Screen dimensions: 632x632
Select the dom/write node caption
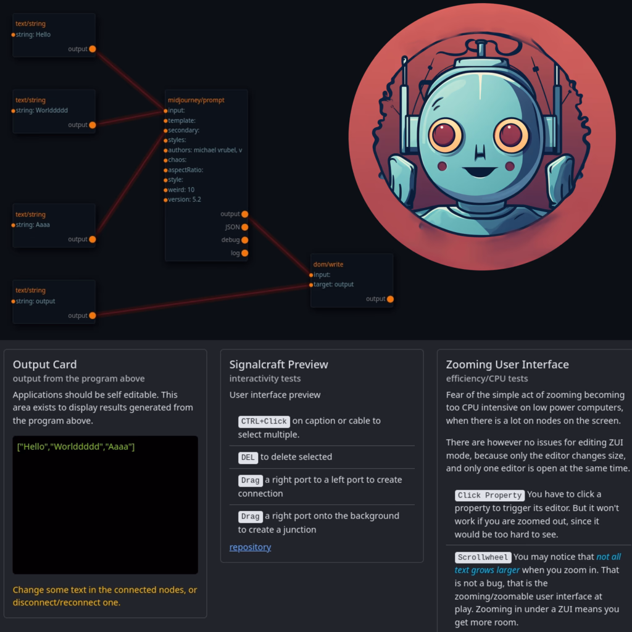coord(328,264)
